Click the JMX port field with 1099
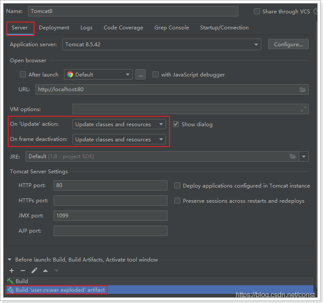Image resolution: width=323 pixels, height=303 pixels. tap(110, 216)
